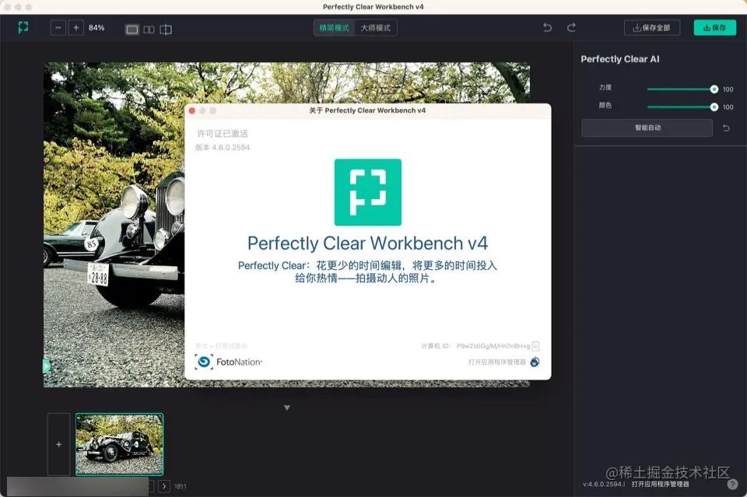747x497 pixels.
Task: Click the green 保存 button
Action: click(x=714, y=28)
